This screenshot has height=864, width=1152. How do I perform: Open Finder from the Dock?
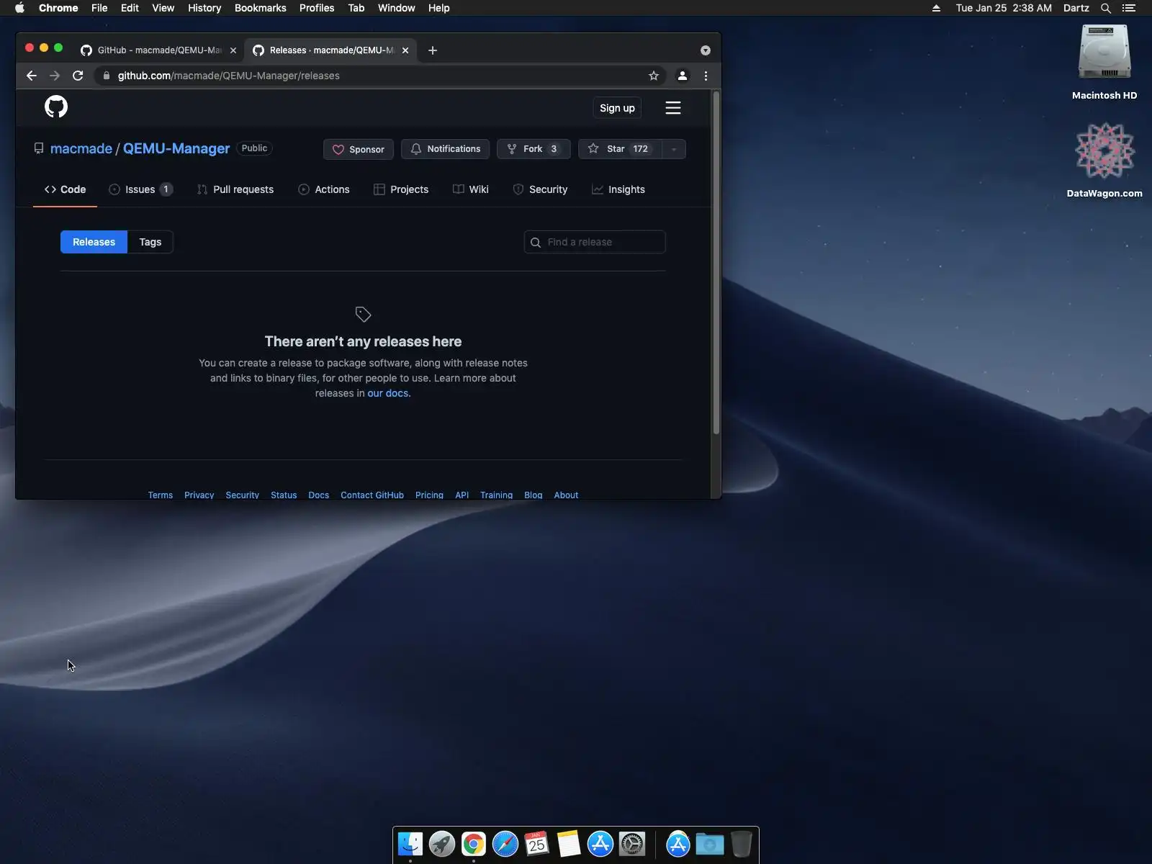pyautogui.click(x=410, y=844)
